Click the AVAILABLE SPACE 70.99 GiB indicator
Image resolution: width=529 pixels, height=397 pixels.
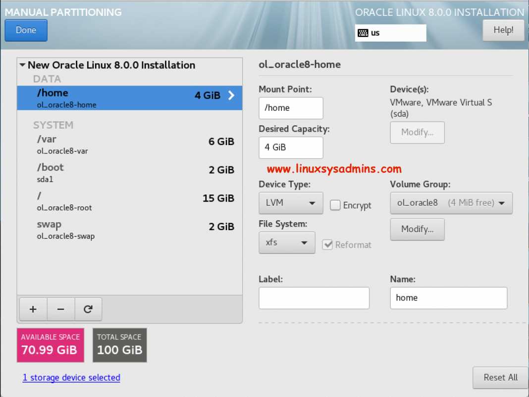coord(50,345)
